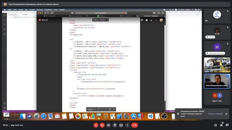Print the demo.pdf document

146,20
